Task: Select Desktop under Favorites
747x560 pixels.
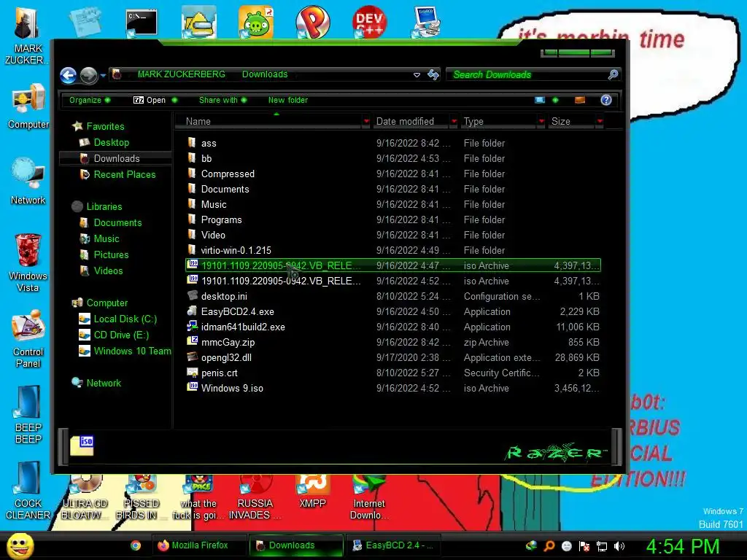Action: coord(104,142)
